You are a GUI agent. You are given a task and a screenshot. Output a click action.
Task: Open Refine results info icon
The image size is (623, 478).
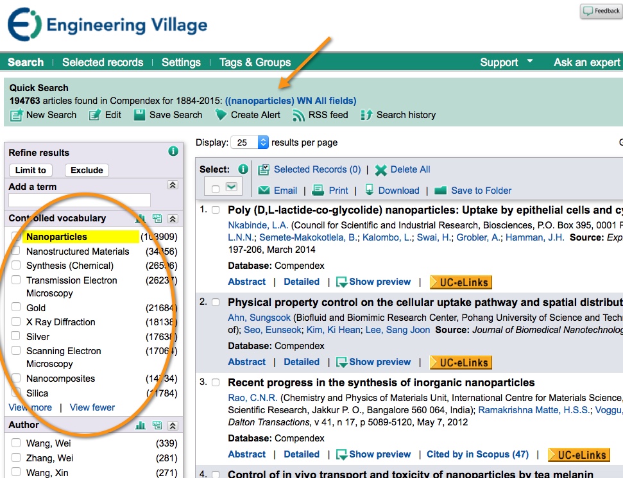[173, 151]
